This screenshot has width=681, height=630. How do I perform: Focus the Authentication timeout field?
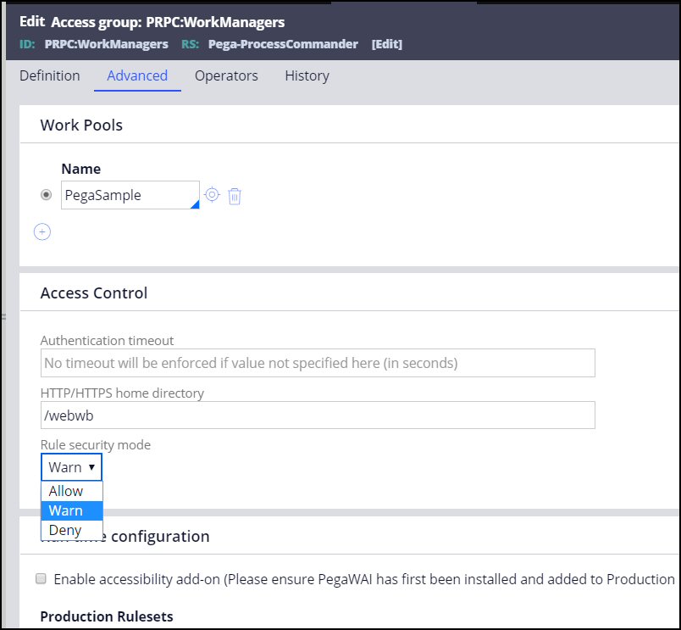(318, 363)
